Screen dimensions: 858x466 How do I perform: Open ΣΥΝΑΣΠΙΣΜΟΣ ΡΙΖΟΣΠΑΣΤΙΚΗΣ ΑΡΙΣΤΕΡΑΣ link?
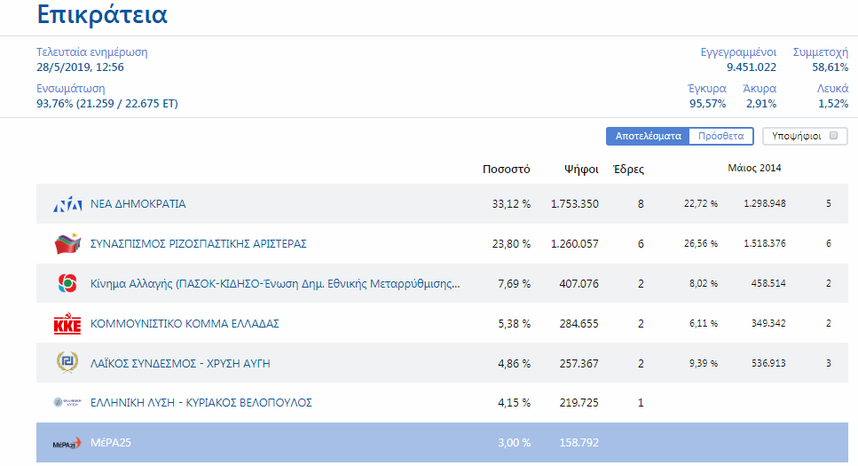pyautogui.click(x=199, y=244)
